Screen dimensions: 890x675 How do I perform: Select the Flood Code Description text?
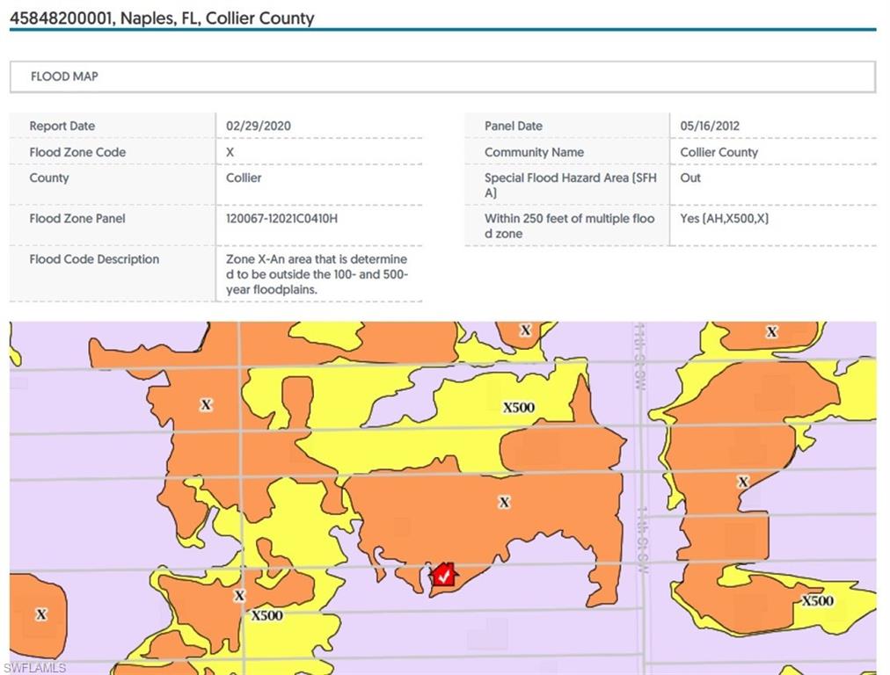[x=317, y=274]
